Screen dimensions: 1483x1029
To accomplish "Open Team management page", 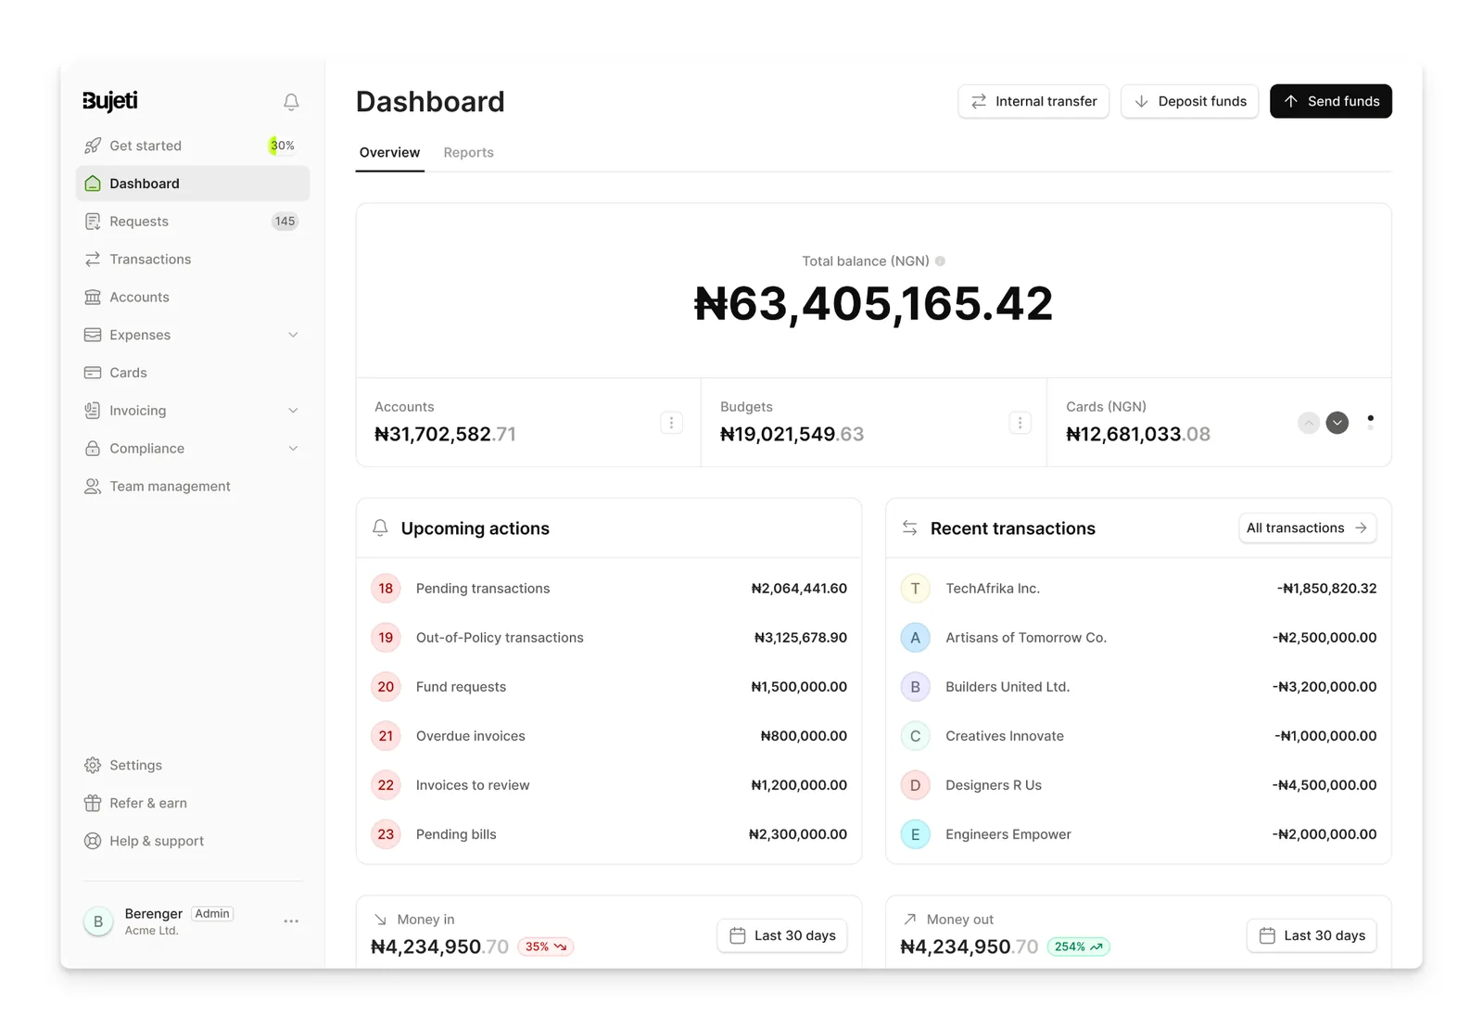I will 193,487.
